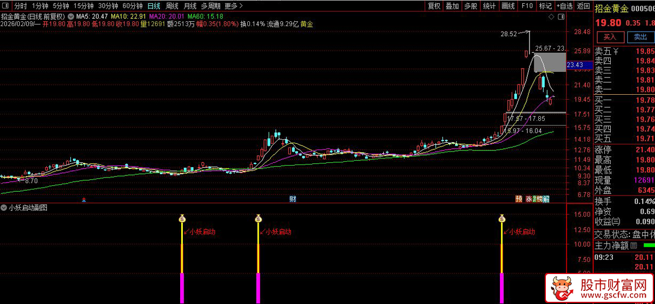
Task: Click the 15.97 - 16.04 gap label
Action: point(523,131)
